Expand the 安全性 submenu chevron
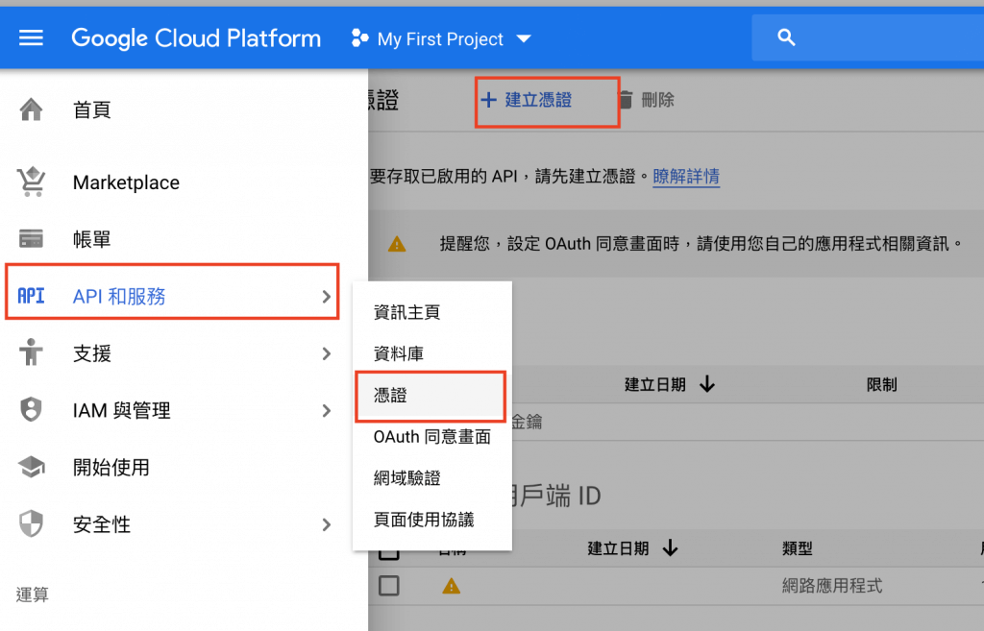 point(327,524)
